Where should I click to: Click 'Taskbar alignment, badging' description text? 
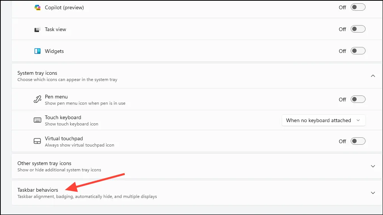pos(87,196)
